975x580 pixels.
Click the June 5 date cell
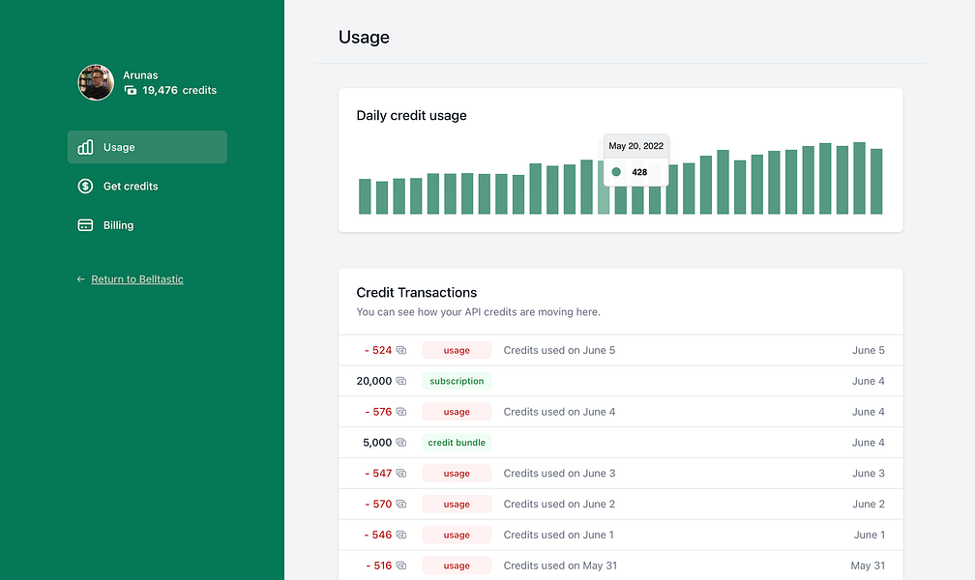click(x=868, y=350)
